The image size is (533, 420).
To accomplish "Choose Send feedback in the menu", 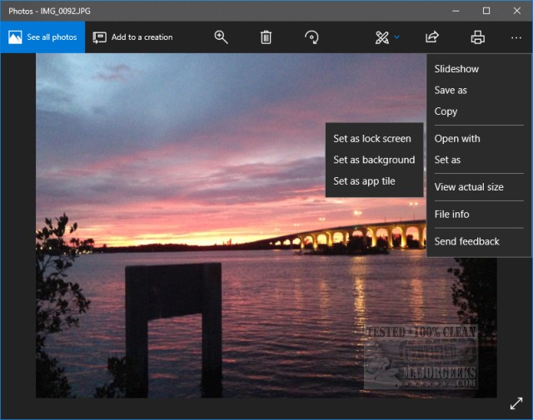I will coord(479,241).
